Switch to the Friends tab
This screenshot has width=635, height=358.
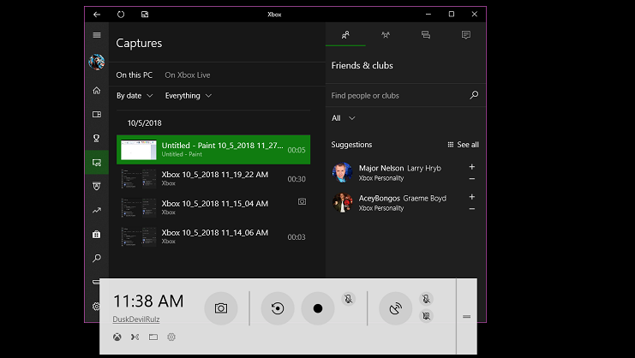[x=345, y=35]
